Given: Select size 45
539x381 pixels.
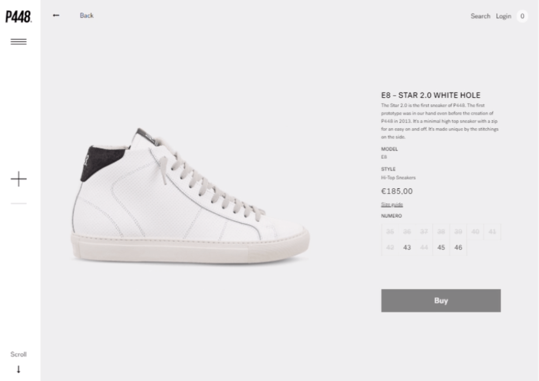Looking at the screenshot, I should pos(441,247).
